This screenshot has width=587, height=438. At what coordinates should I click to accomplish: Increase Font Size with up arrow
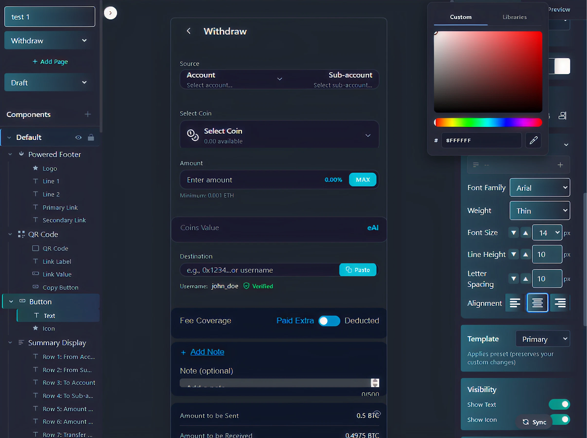[x=526, y=233]
